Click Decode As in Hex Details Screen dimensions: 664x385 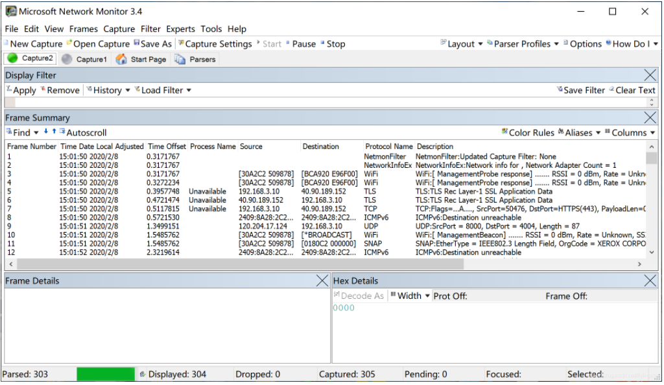coord(359,296)
